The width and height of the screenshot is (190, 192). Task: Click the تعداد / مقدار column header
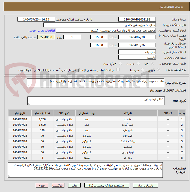42,113
